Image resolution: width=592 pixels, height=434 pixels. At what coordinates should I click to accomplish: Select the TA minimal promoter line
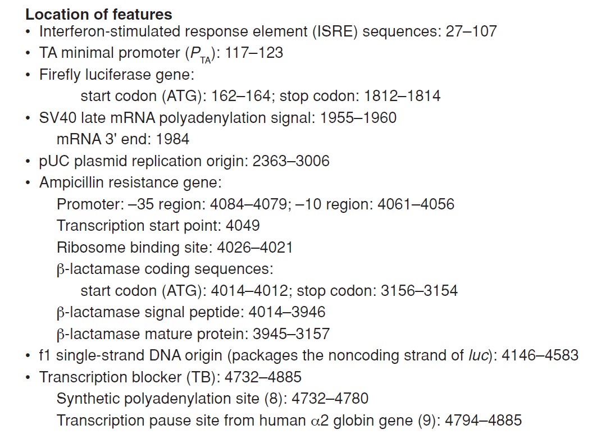pyautogui.click(x=161, y=53)
